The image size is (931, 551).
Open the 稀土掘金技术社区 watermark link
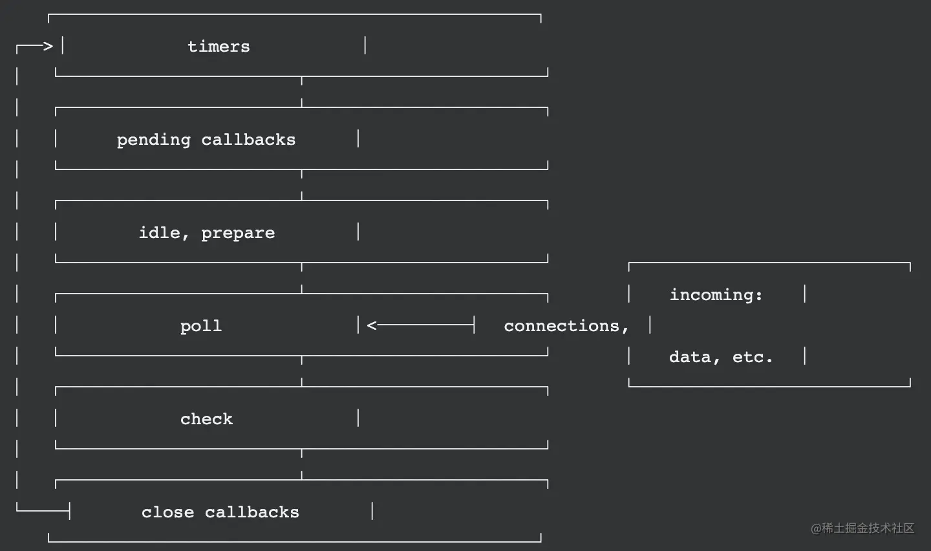pyautogui.click(x=862, y=528)
